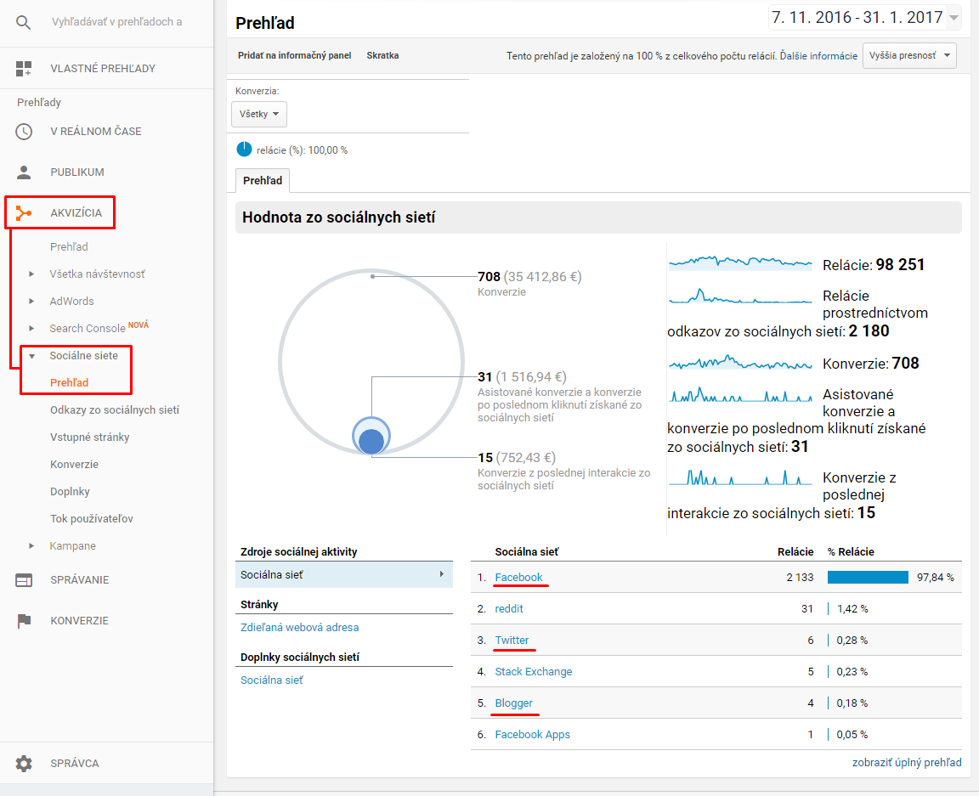979x796 pixels.
Task: Open the Facebook network link
Action: [x=519, y=578]
